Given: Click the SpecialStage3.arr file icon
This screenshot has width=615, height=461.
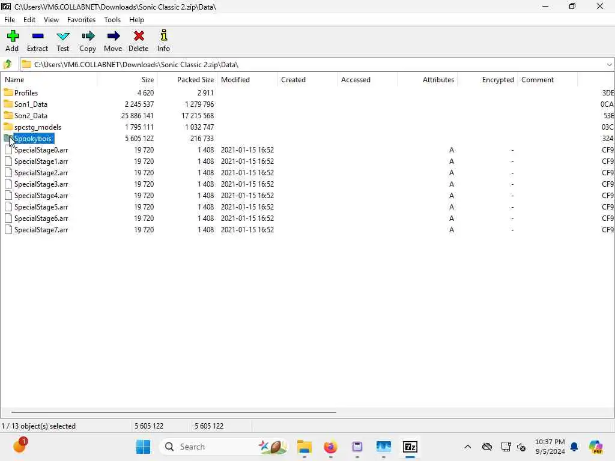Looking at the screenshot, I should pyautogui.click(x=8, y=184).
